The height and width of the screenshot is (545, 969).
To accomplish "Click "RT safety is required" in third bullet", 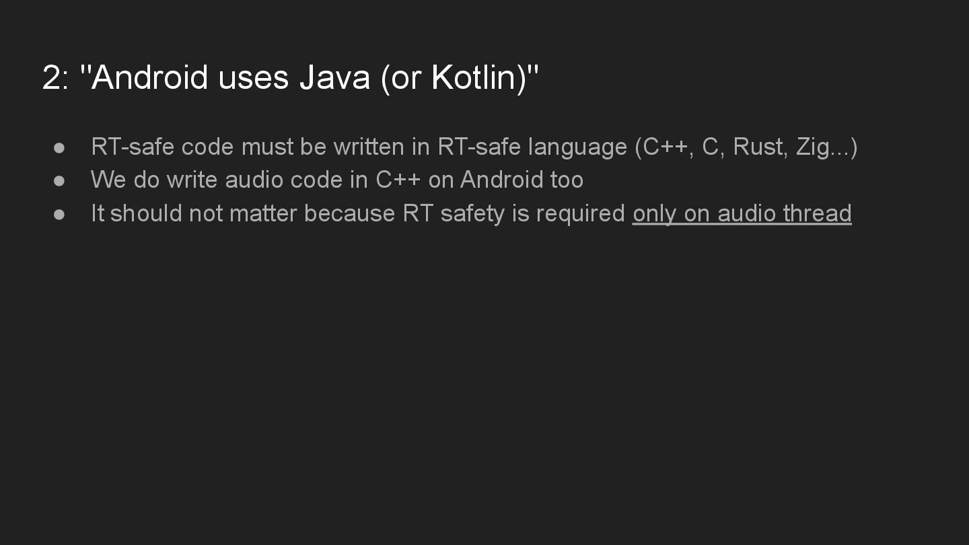I will click(514, 213).
